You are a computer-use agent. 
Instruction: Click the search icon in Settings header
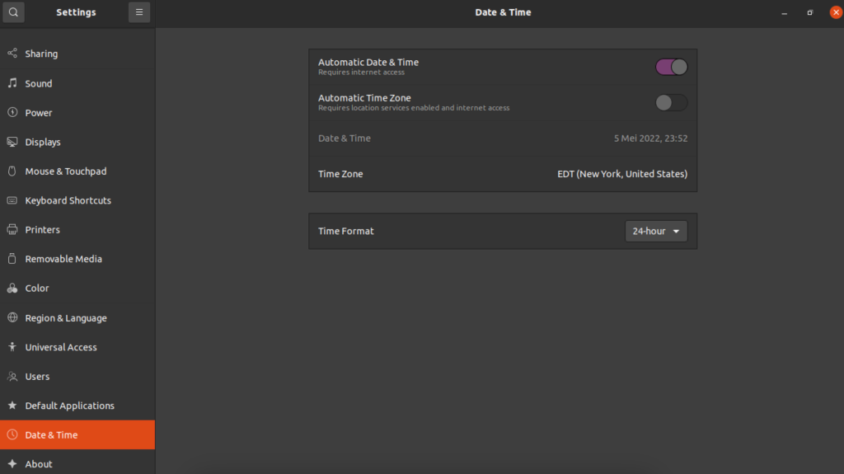pyautogui.click(x=13, y=12)
